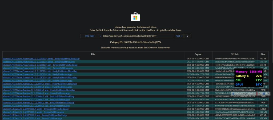Select the SHA-1 hash starting with cc3b900e13f913b
Screen dimensions: 273x120
tap(235, 62)
